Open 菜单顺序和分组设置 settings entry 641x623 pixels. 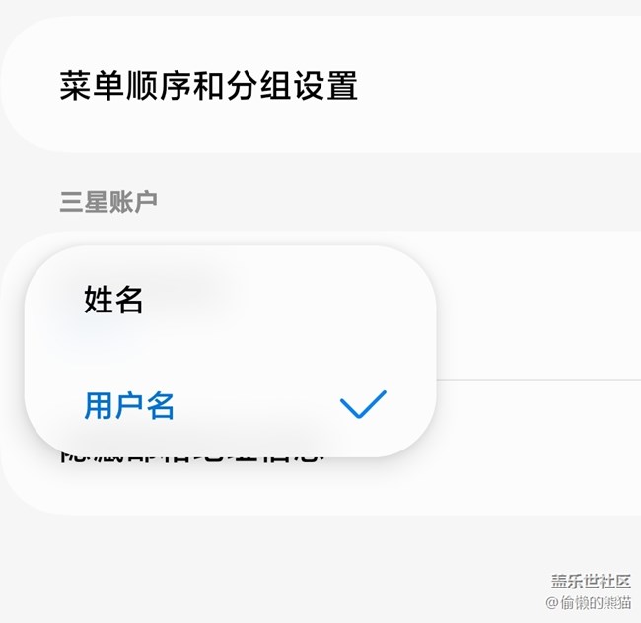pos(320,85)
